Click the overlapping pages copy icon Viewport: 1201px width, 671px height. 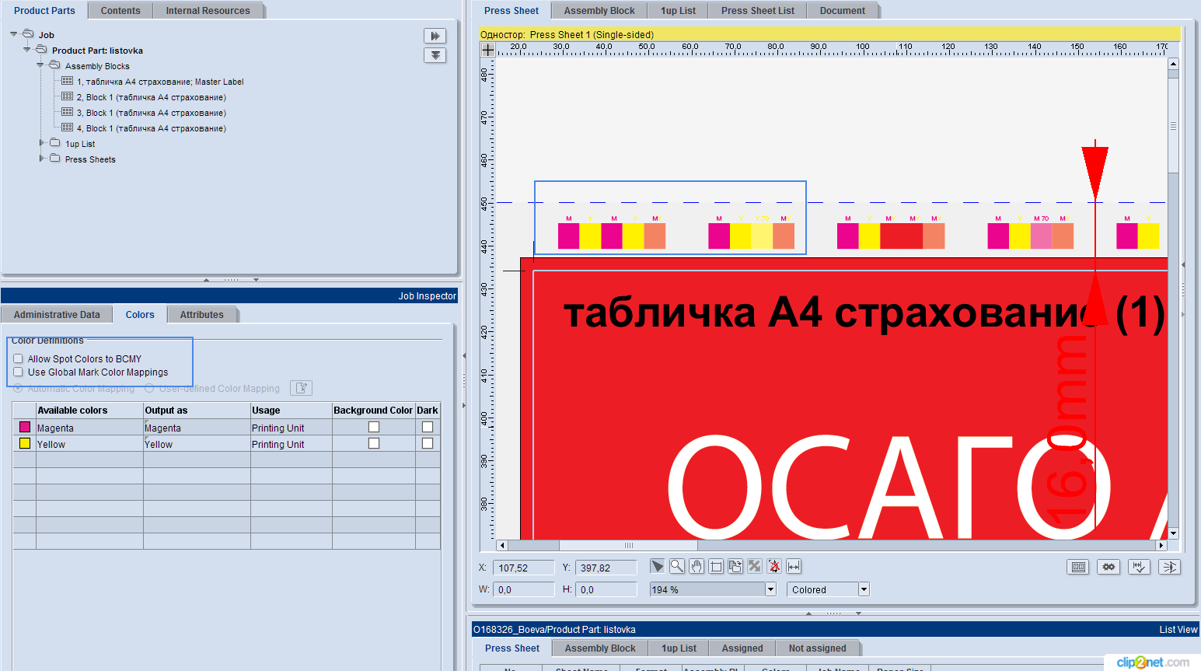[735, 567]
